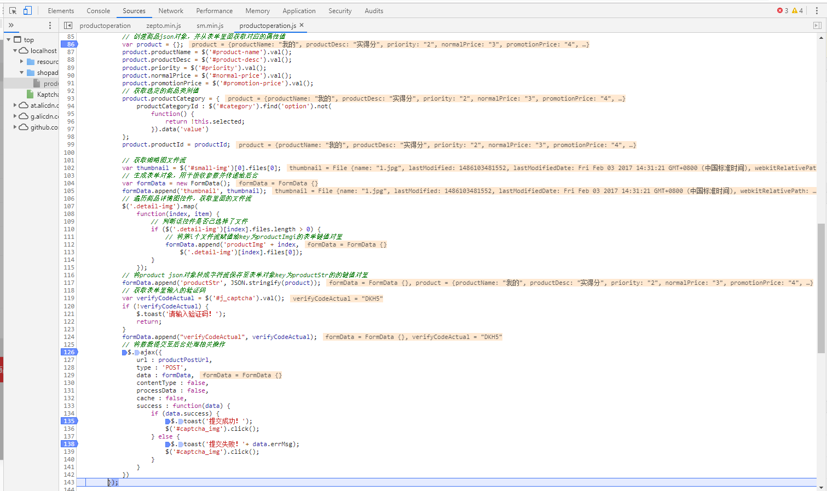
Task: Switch to the Console panel
Action: pyautogui.click(x=99, y=11)
